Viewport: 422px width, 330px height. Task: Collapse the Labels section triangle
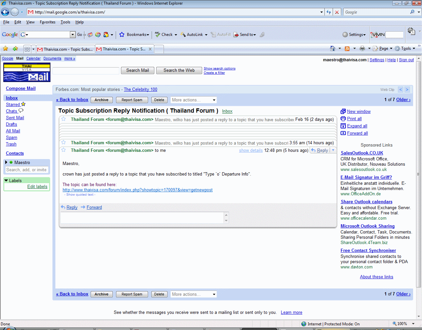coord(6,180)
